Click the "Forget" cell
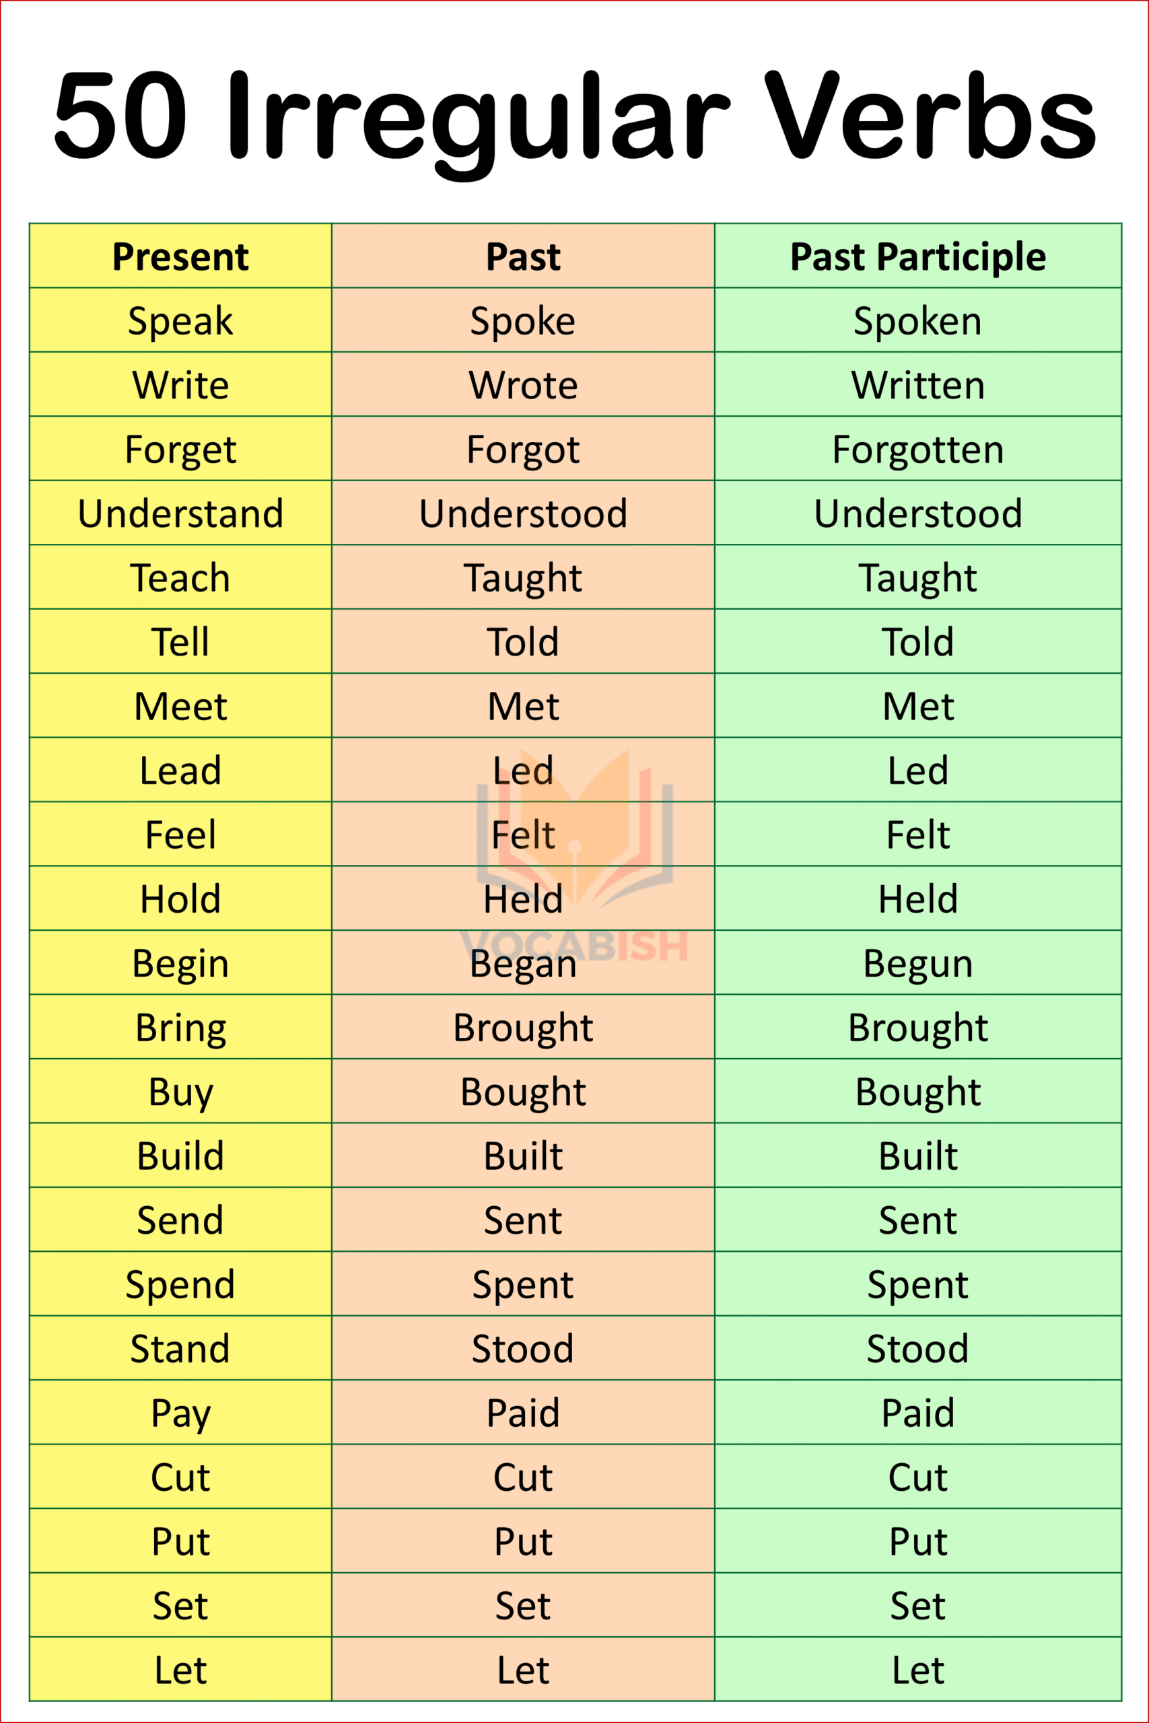 point(180,449)
